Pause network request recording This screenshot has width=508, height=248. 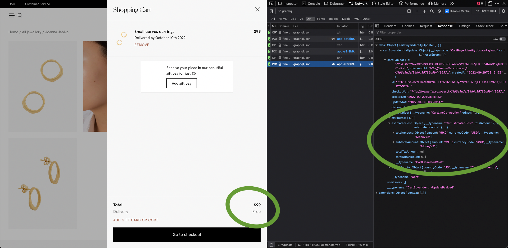pos(417,11)
